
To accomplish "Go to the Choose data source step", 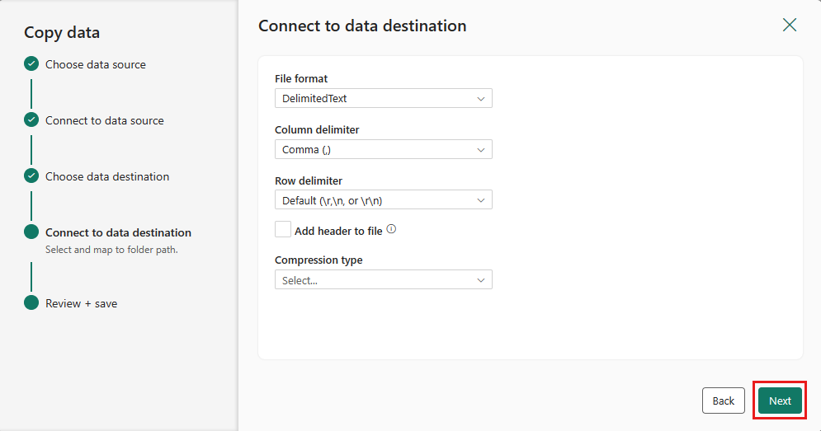I will (x=96, y=64).
